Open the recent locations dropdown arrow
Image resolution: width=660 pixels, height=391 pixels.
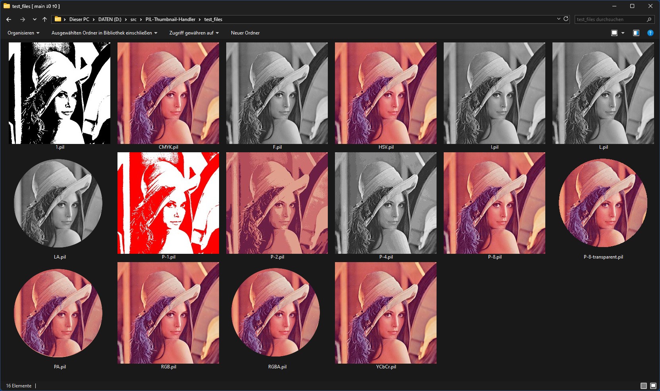click(x=35, y=19)
